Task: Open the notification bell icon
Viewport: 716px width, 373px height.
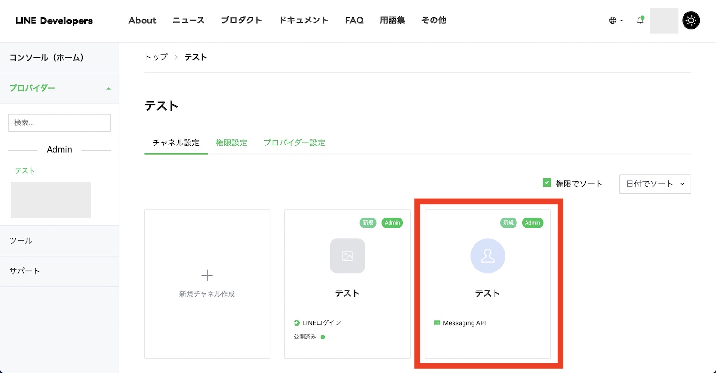Action: coord(641,20)
